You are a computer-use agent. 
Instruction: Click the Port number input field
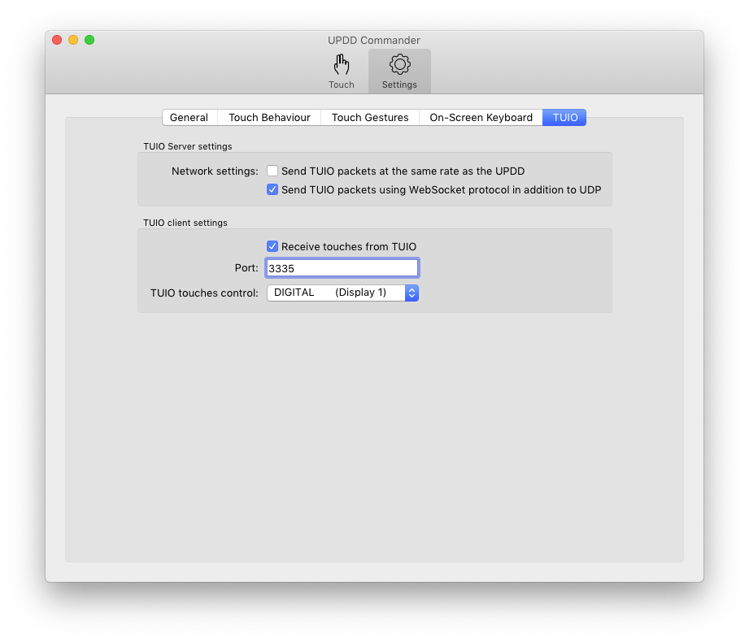click(x=342, y=268)
